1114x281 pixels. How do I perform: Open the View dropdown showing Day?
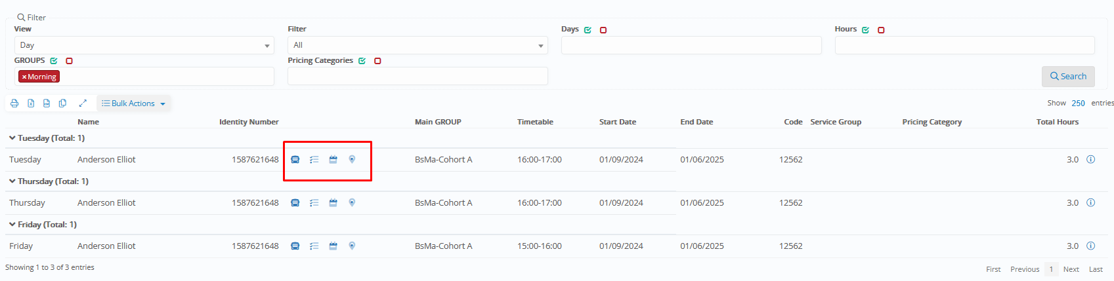[x=144, y=45]
